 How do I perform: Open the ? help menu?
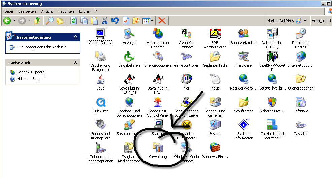tap(96, 11)
